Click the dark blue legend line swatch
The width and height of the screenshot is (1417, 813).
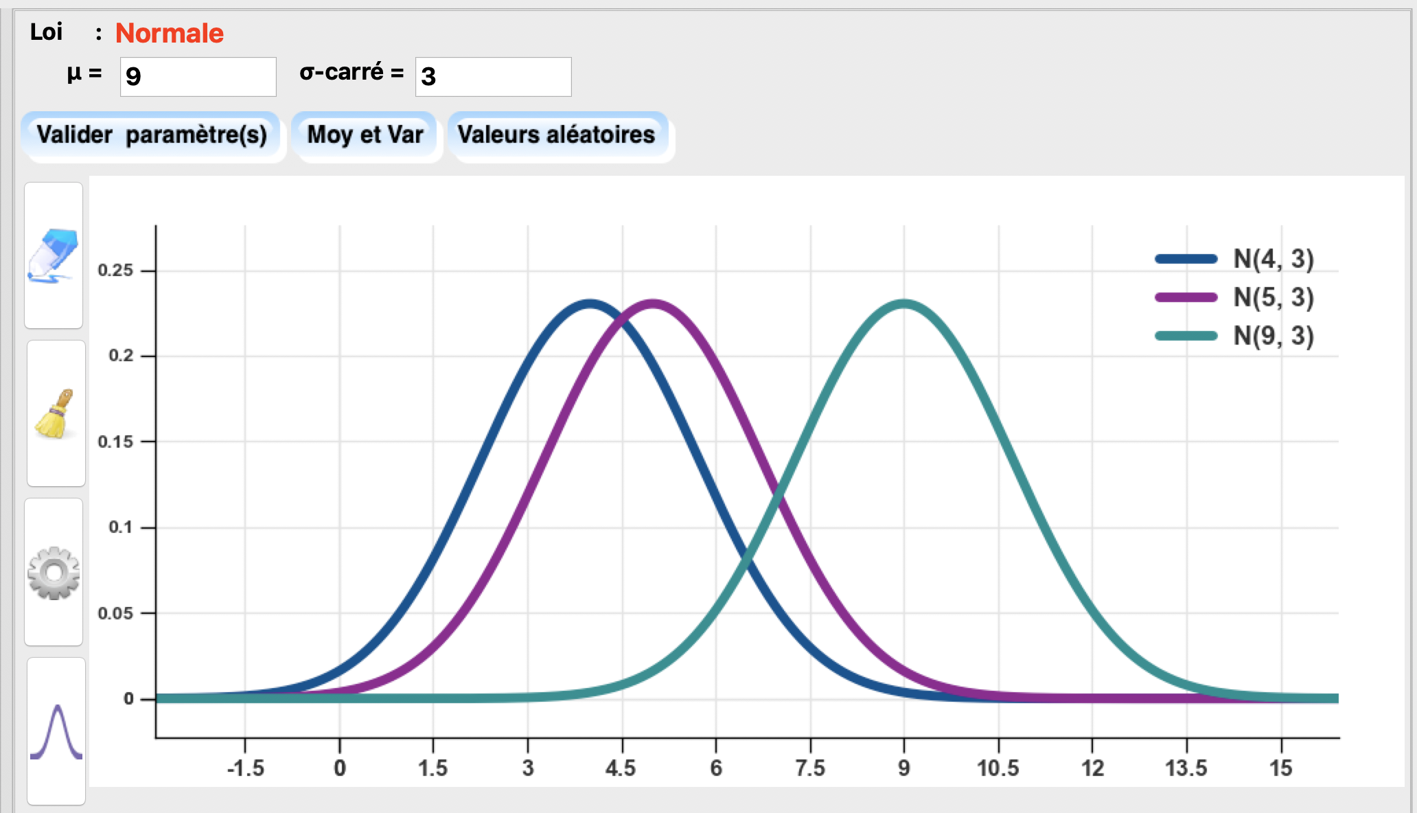[x=1186, y=259]
